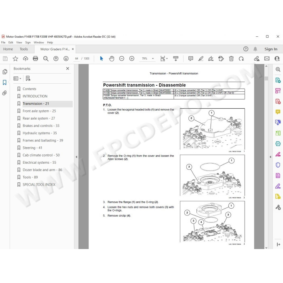Go to previous page arrow
283x283 pixels.
click(x=56, y=59)
